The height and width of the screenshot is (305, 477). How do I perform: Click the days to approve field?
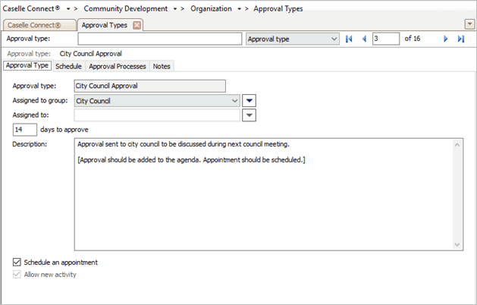pyautogui.click(x=25, y=129)
